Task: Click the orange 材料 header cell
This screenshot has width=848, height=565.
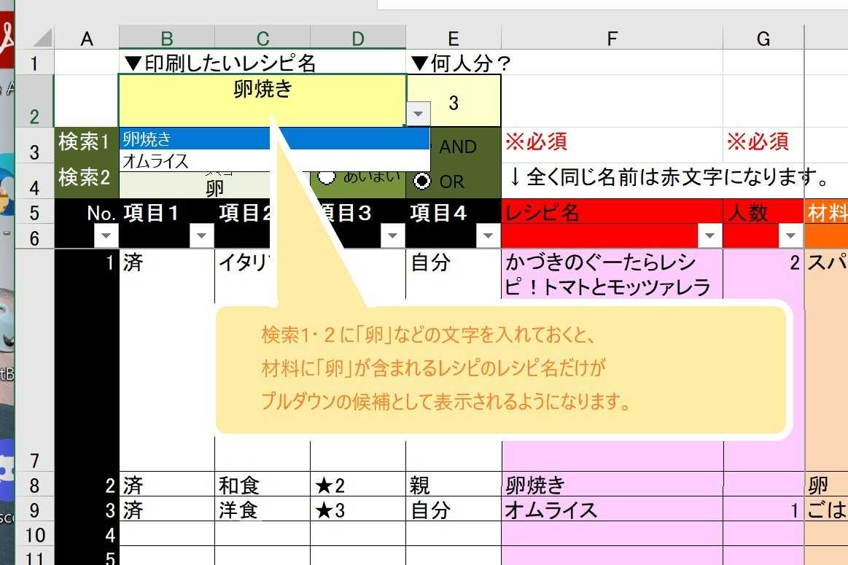Action: [x=826, y=212]
